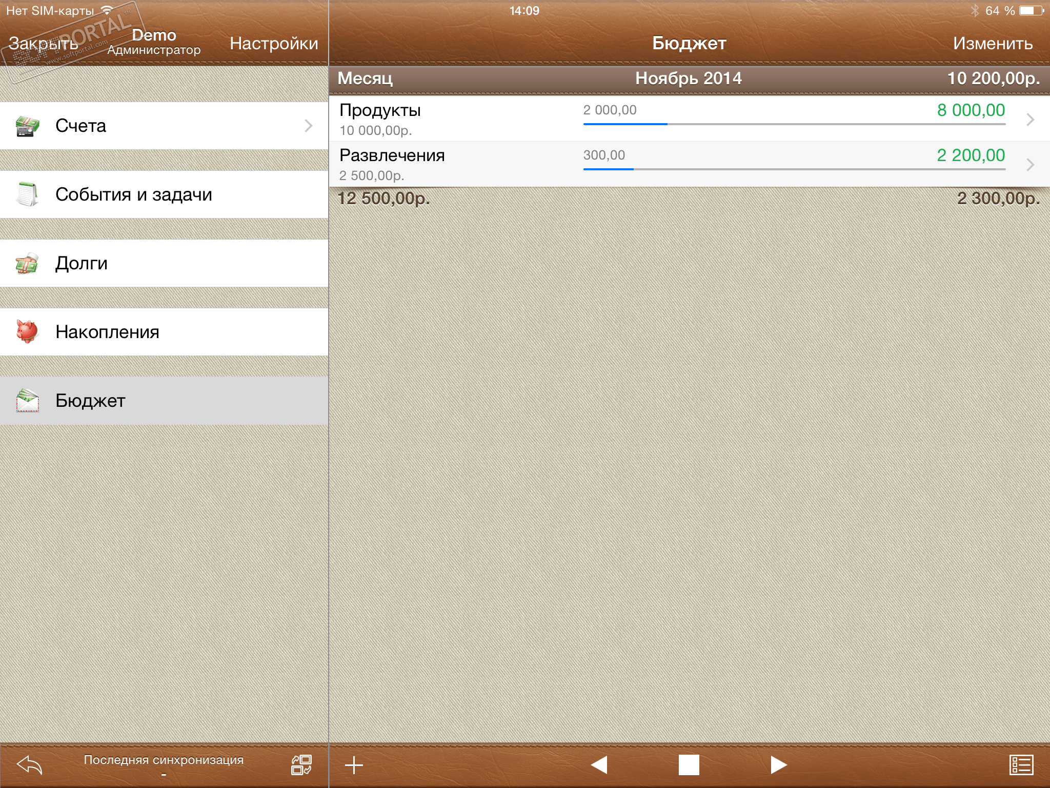The height and width of the screenshot is (788, 1050).
Task: Click the sync devices icon
Action: (301, 765)
